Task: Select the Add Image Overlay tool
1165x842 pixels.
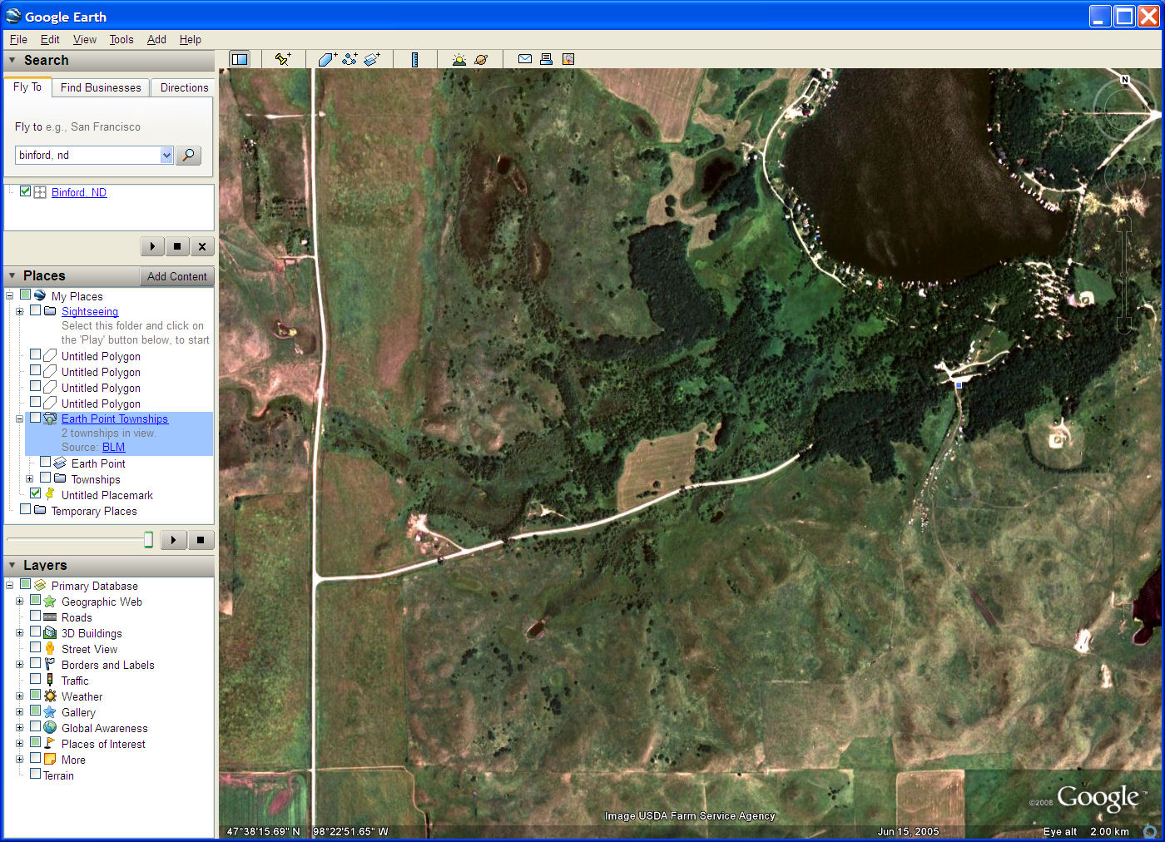Action: [x=372, y=59]
